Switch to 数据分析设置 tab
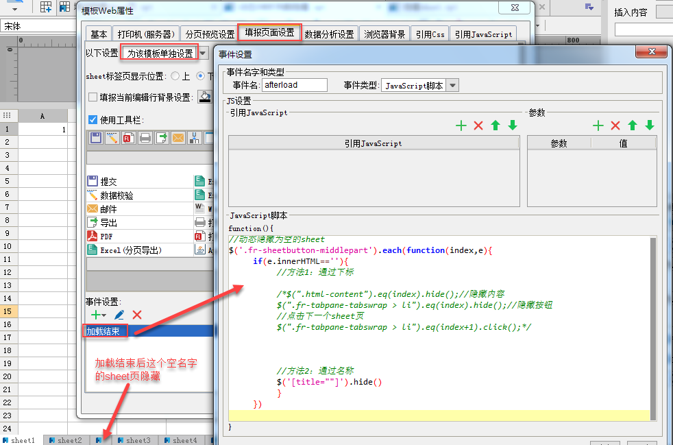The width and height of the screenshot is (673, 445). 329,34
